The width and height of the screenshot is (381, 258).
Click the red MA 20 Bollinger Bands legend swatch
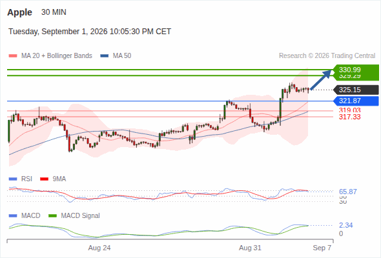pyautogui.click(x=13, y=56)
